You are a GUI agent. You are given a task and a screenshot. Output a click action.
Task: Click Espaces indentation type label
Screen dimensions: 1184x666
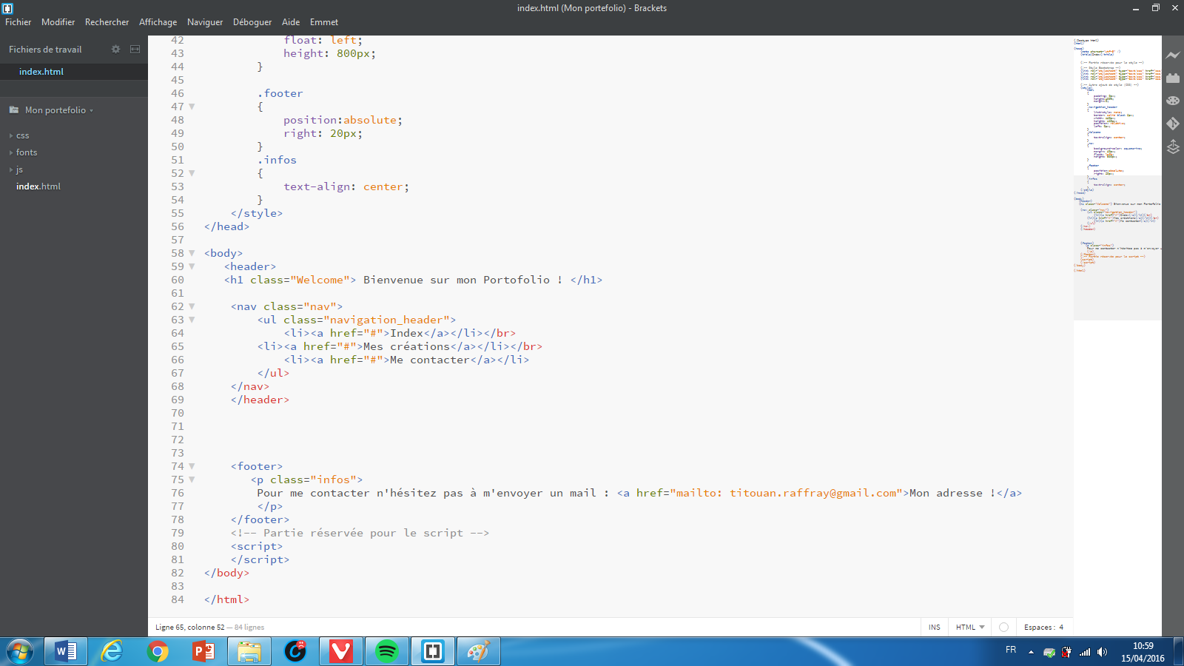(1039, 627)
